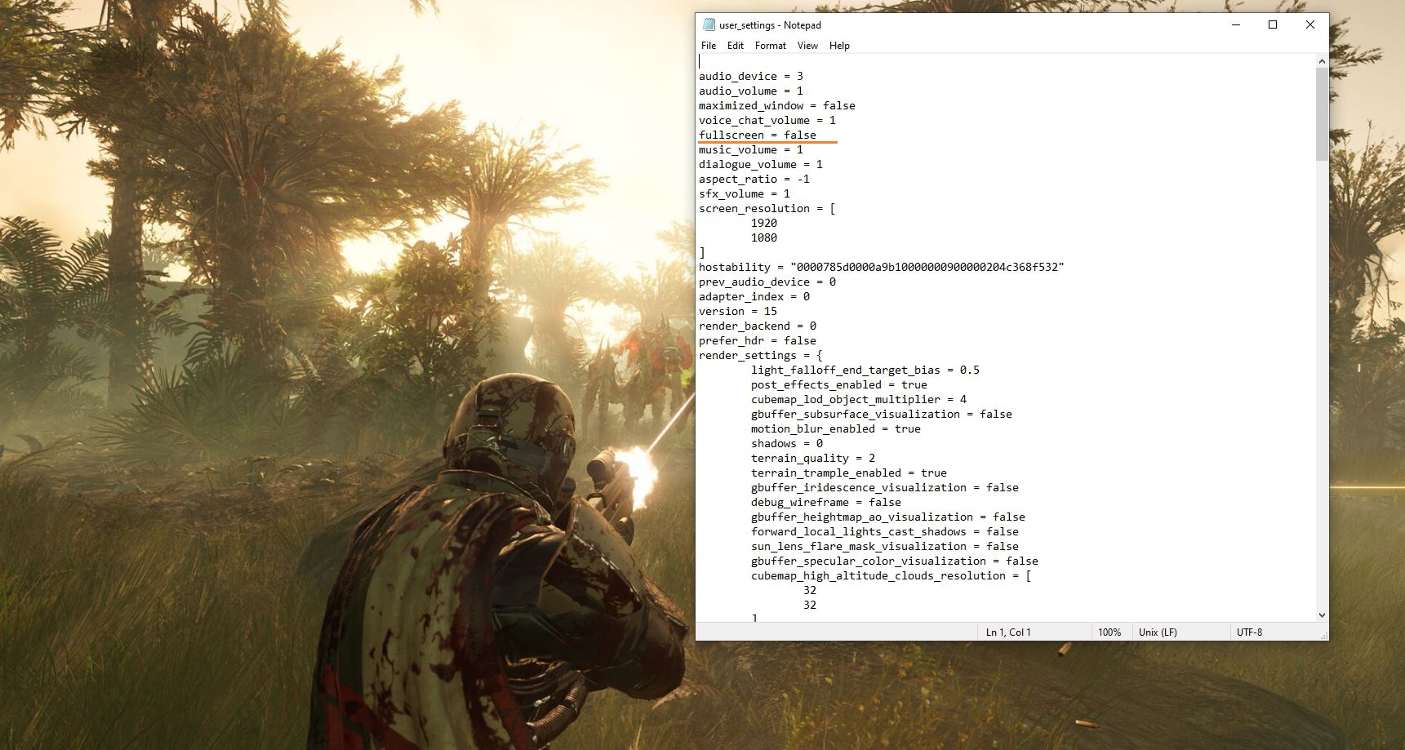This screenshot has height=750, width=1405.
Task: Open the Edit menu
Action: point(736,46)
